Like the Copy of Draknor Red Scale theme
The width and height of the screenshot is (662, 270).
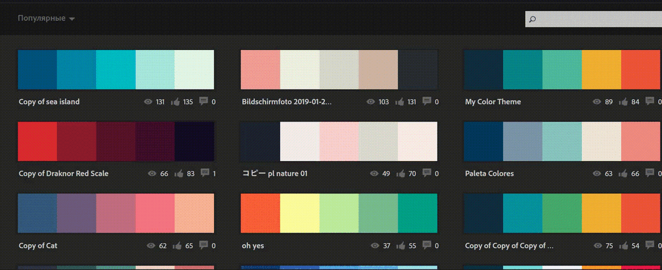tap(178, 173)
